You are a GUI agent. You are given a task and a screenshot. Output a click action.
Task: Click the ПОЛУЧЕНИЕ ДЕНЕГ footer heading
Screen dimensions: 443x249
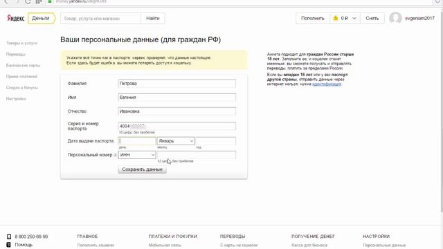point(313,237)
